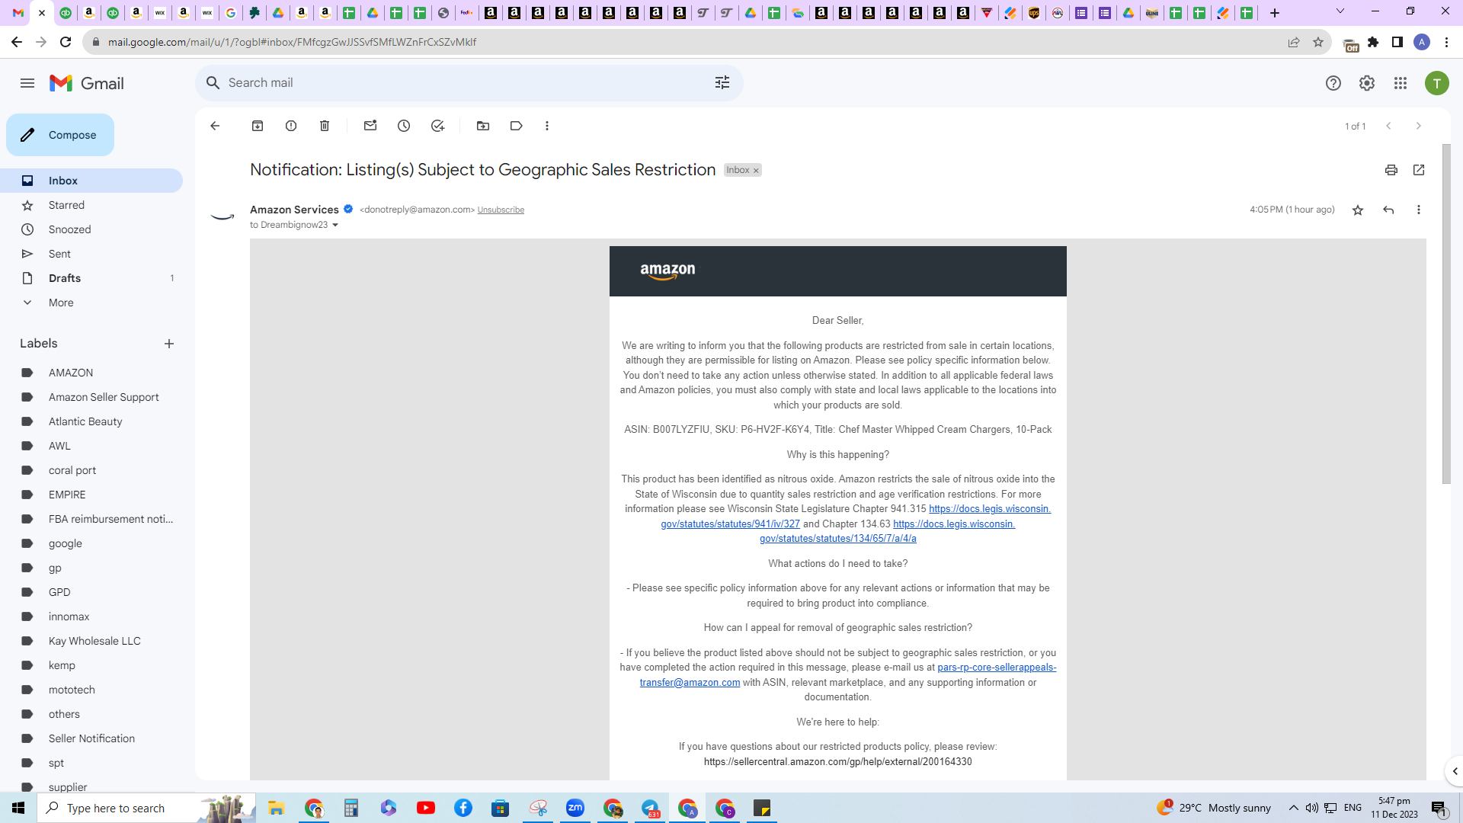Screen dimensions: 1463x823
Task: Open the Chrome tab search dropdown
Action: (x=1340, y=11)
